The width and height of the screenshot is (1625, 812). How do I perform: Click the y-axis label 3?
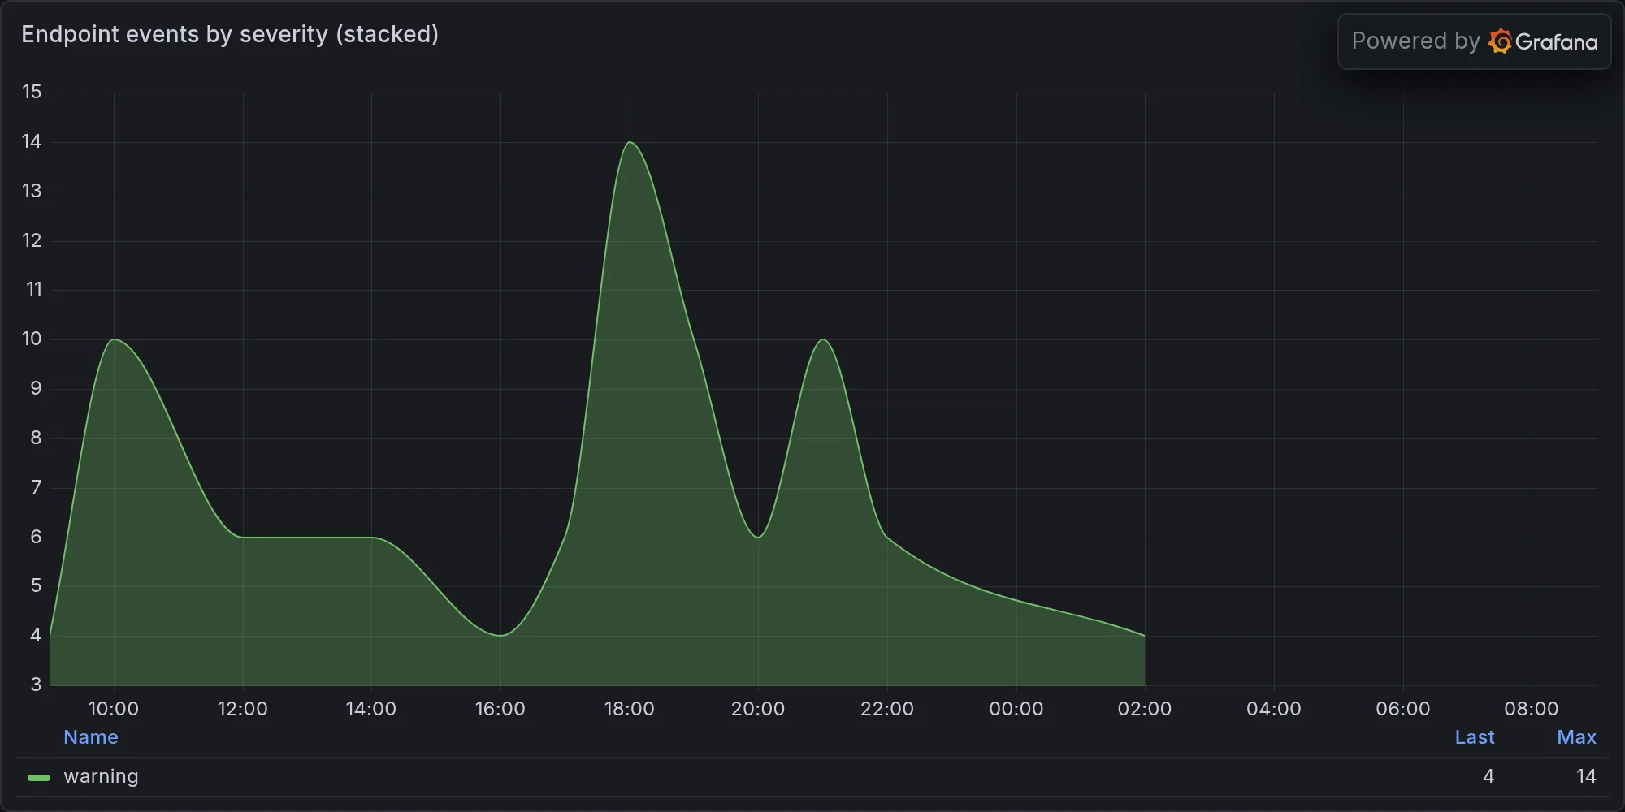click(36, 685)
